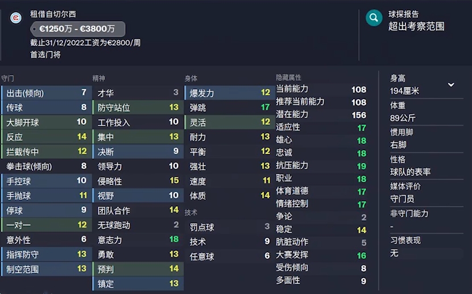Open the 球探报告 panel title
This screenshot has height=294, width=472.
point(403,14)
